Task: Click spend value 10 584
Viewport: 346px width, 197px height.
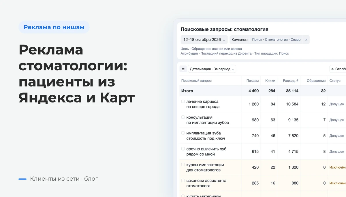Action: (x=292, y=104)
